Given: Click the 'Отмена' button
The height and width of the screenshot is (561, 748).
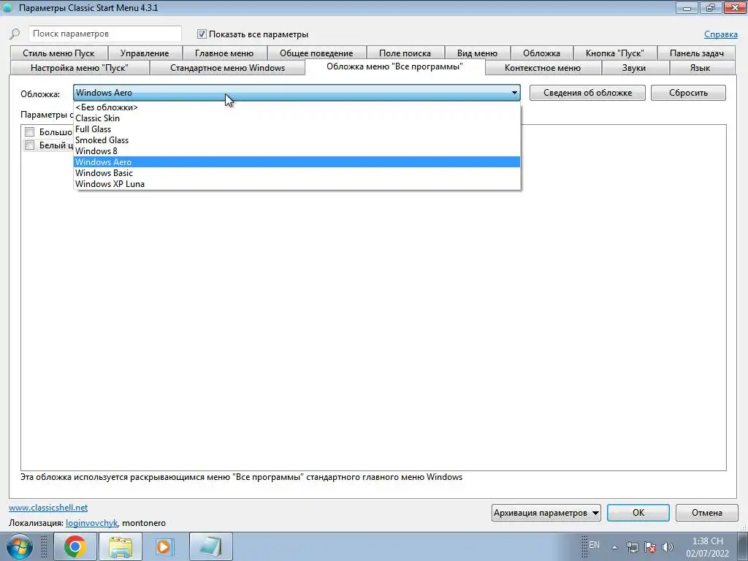Looking at the screenshot, I should tap(707, 513).
